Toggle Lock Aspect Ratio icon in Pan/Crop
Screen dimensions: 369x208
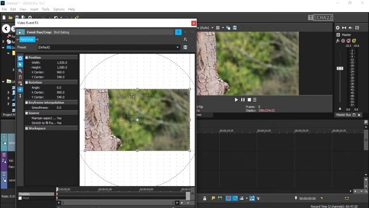click(x=20, y=83)
